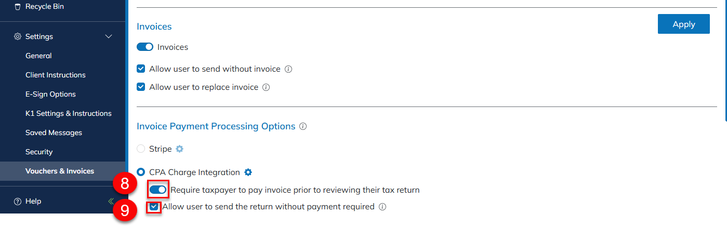This screenshot has height=227, width=727.
Task: Click info icon beside Invoice Payment Processing Options
Action: [303, 127]
